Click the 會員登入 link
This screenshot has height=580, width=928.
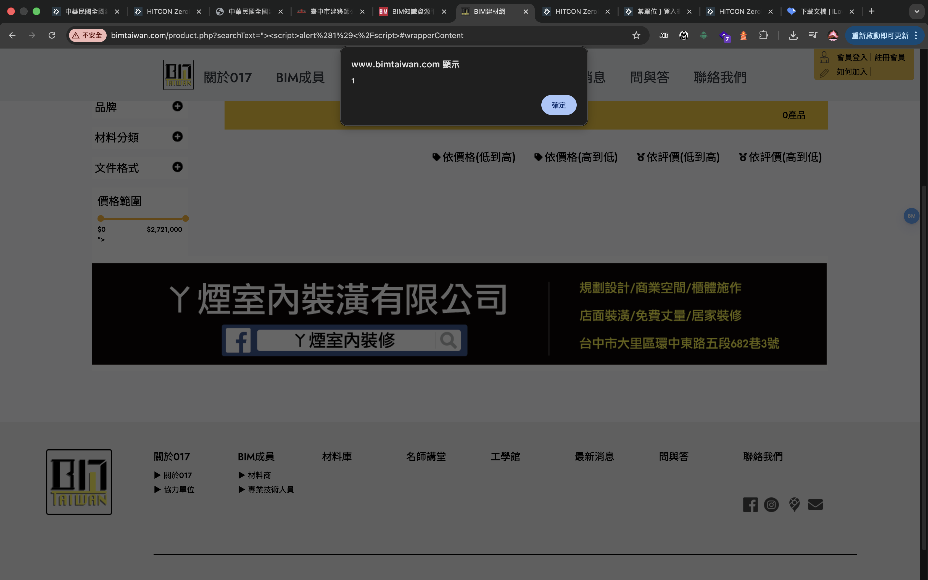point(852,57)
